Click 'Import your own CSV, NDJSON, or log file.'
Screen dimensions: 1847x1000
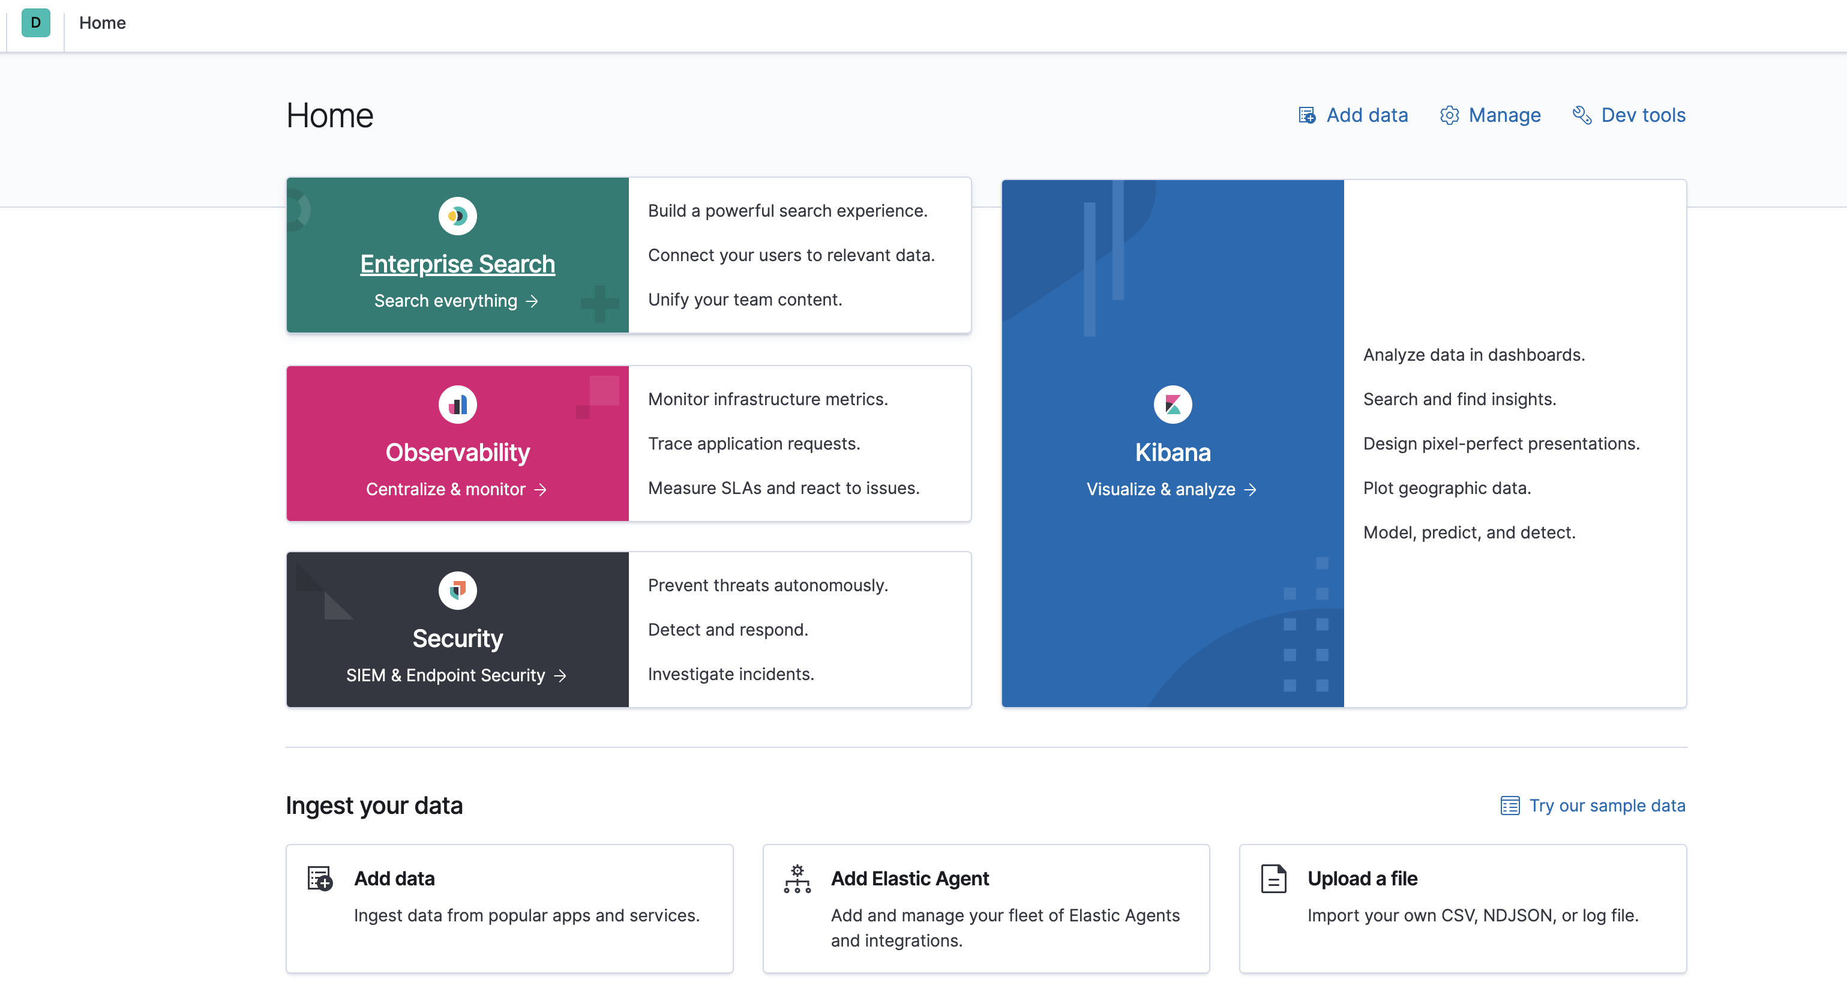pyautogui.click(x=1473, y=916)
